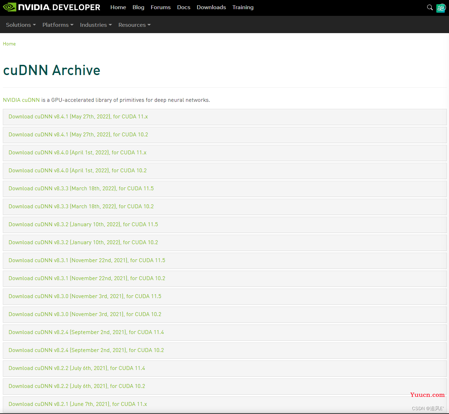Open the Training nav item
This screenshot has height=414, width=449.
[x=243, y=7]
